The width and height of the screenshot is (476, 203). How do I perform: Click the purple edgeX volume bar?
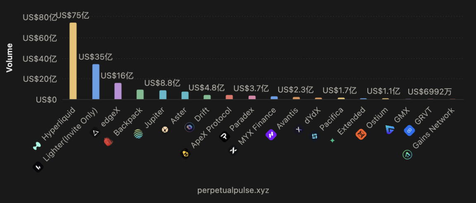click(118, 91)
